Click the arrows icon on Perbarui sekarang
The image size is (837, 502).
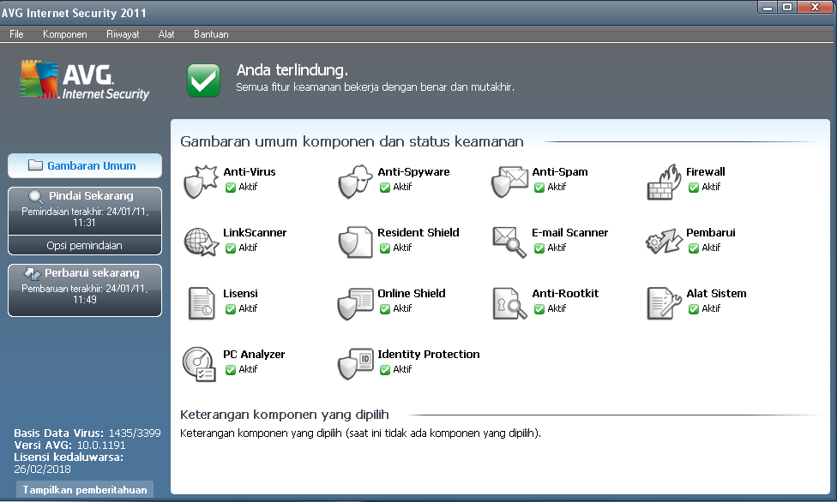point(32,273)
